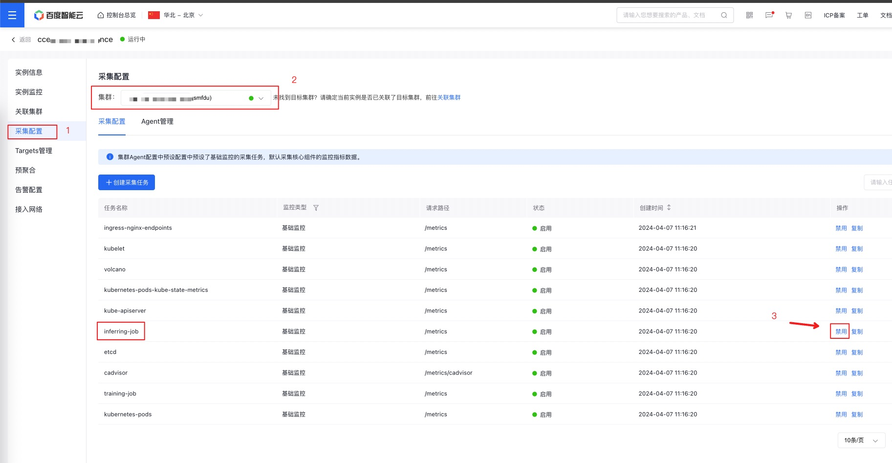Open 实例监控 in sidebar

click(x=29, y=92)
